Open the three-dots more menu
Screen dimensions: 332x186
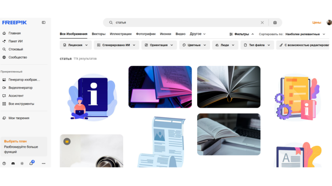coord(43,163)
